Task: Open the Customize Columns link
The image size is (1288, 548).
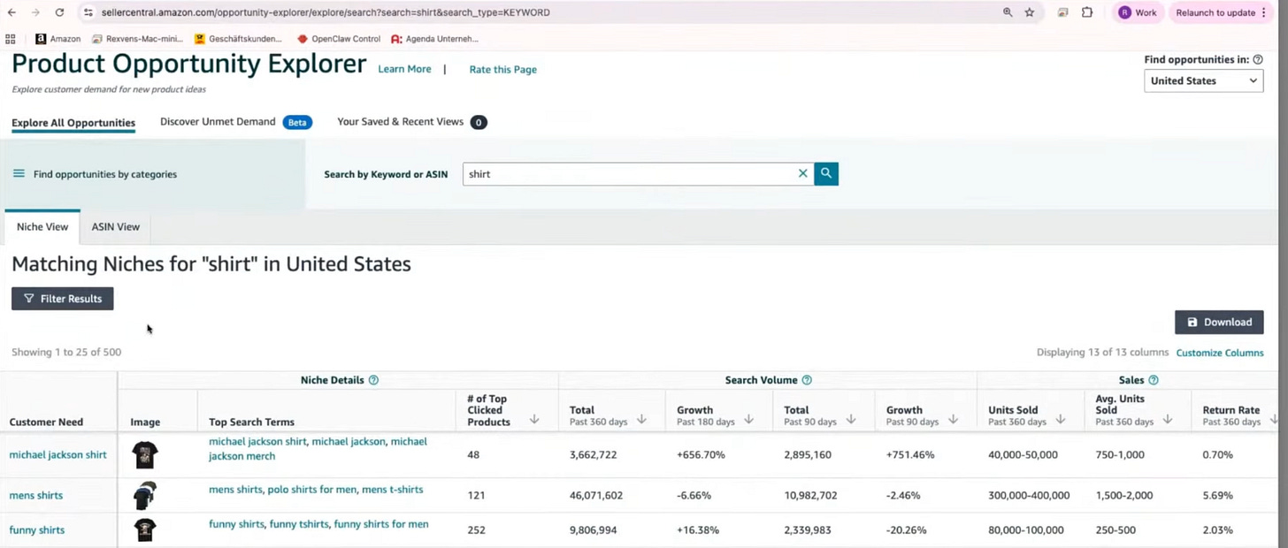Action: pyautogui.click(x=1220, y=353)
